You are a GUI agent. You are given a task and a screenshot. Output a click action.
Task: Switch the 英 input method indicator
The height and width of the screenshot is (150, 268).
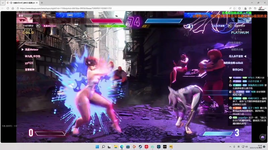coord(239,147)
